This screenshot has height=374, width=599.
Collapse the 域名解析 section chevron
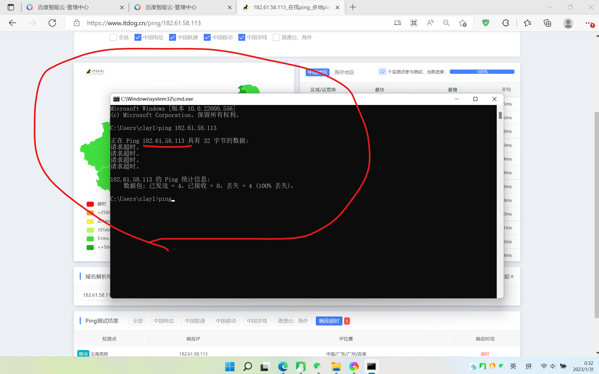[x=512, y=277]
